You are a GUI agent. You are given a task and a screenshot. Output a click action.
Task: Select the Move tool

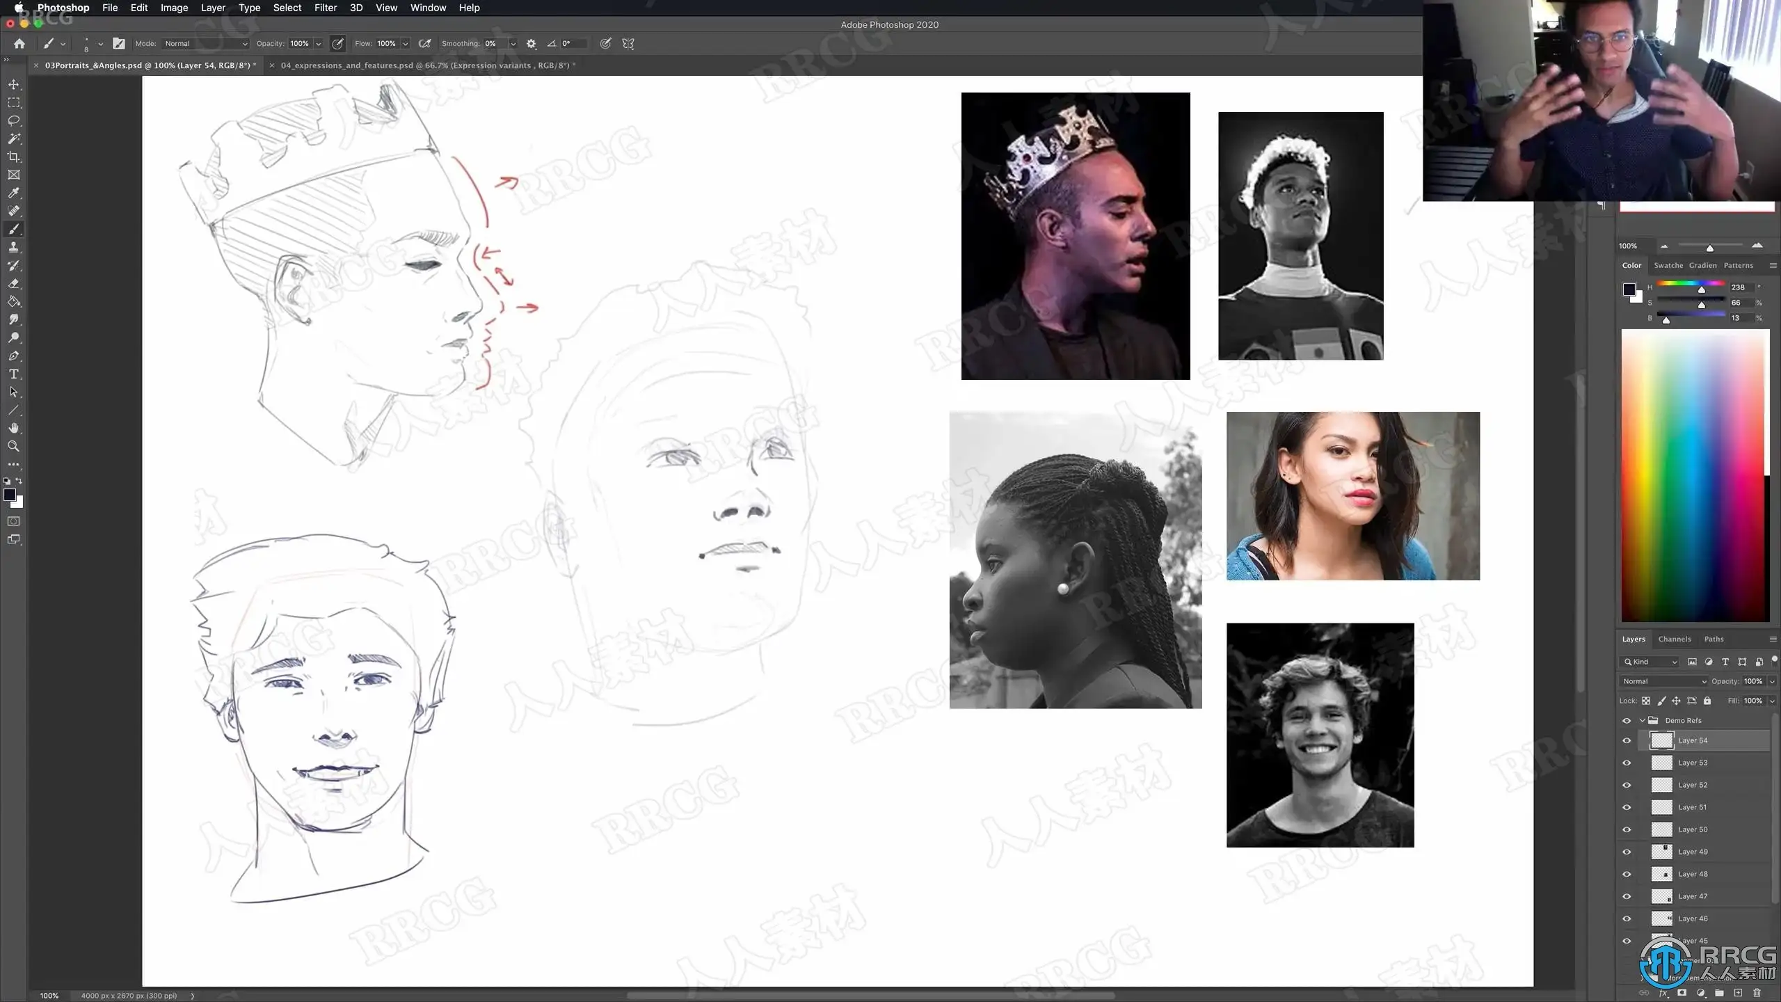click(x=13, y=85)
